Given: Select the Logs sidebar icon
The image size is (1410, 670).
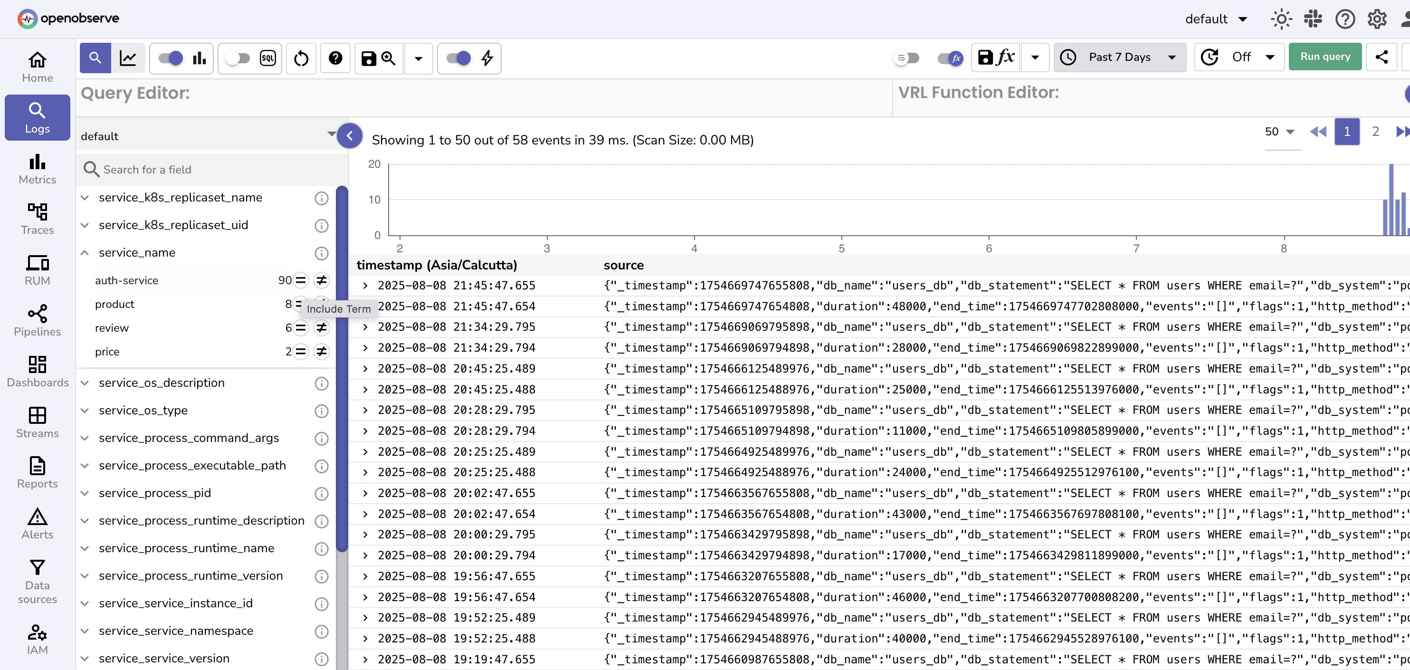Looking at the screenshot, I should [37, 117].
